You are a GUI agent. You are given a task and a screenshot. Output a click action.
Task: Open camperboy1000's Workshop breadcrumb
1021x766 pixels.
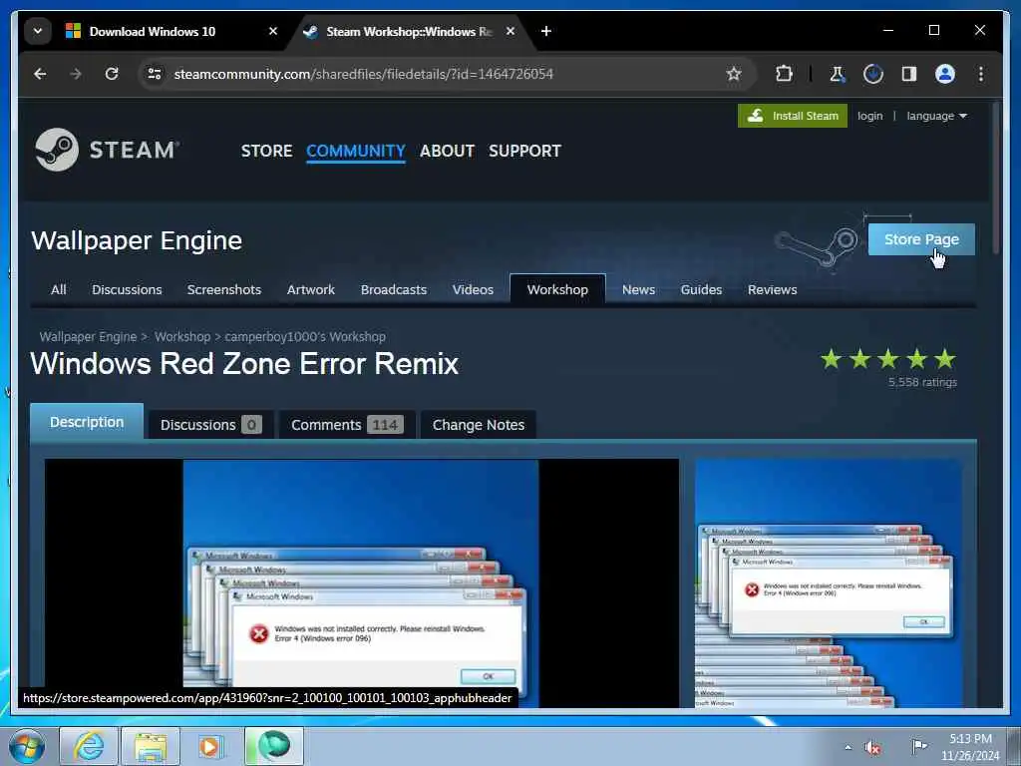[x=305, y=337]
